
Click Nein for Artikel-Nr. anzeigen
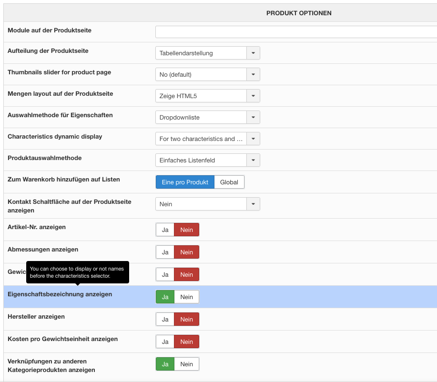click(186, 230)
